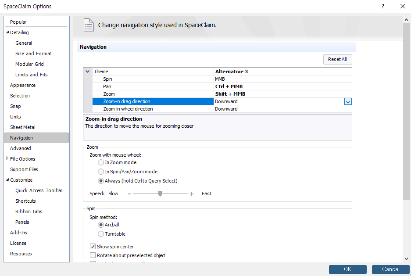
Task: Collapse the Detailing tree node
Action: (x=7, y=32)
